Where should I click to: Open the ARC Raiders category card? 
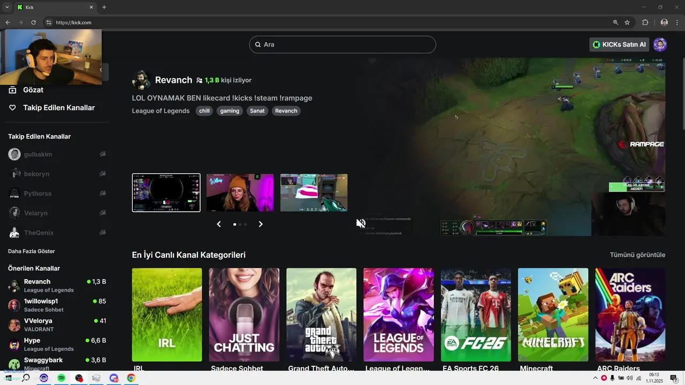point(630,315)
